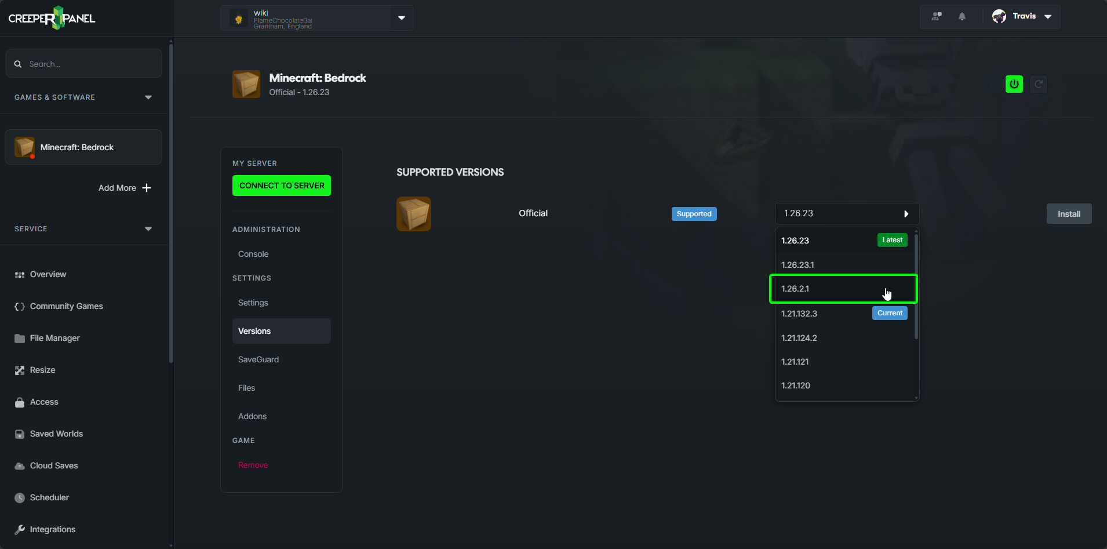Click the restart server icon

1039,84
